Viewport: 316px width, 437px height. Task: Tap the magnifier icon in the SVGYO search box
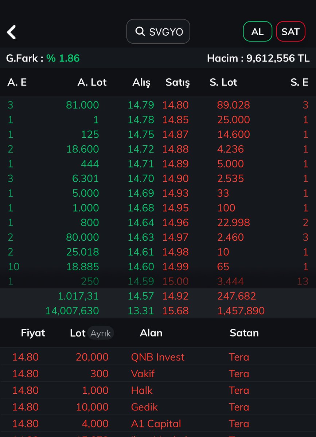tap(140, 32)
